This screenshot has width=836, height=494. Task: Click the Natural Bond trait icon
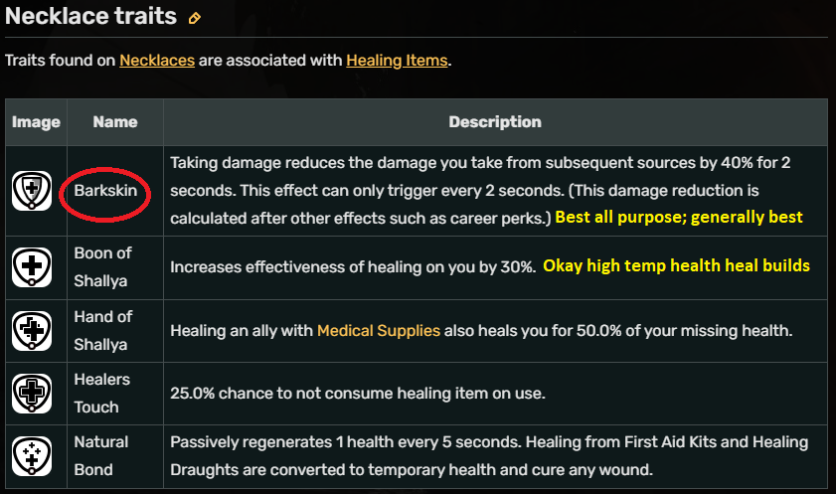pyautogui.click(x=32, y=455)
